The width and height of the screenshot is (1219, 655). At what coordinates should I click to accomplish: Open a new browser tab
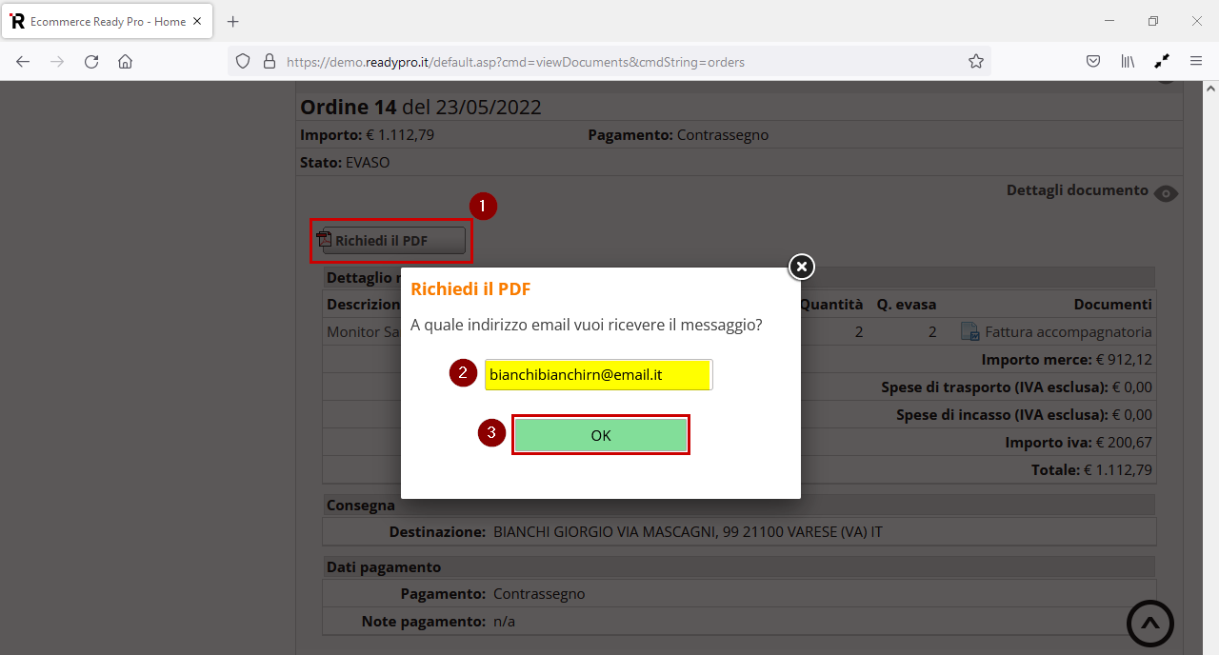(x=232, y=20)
